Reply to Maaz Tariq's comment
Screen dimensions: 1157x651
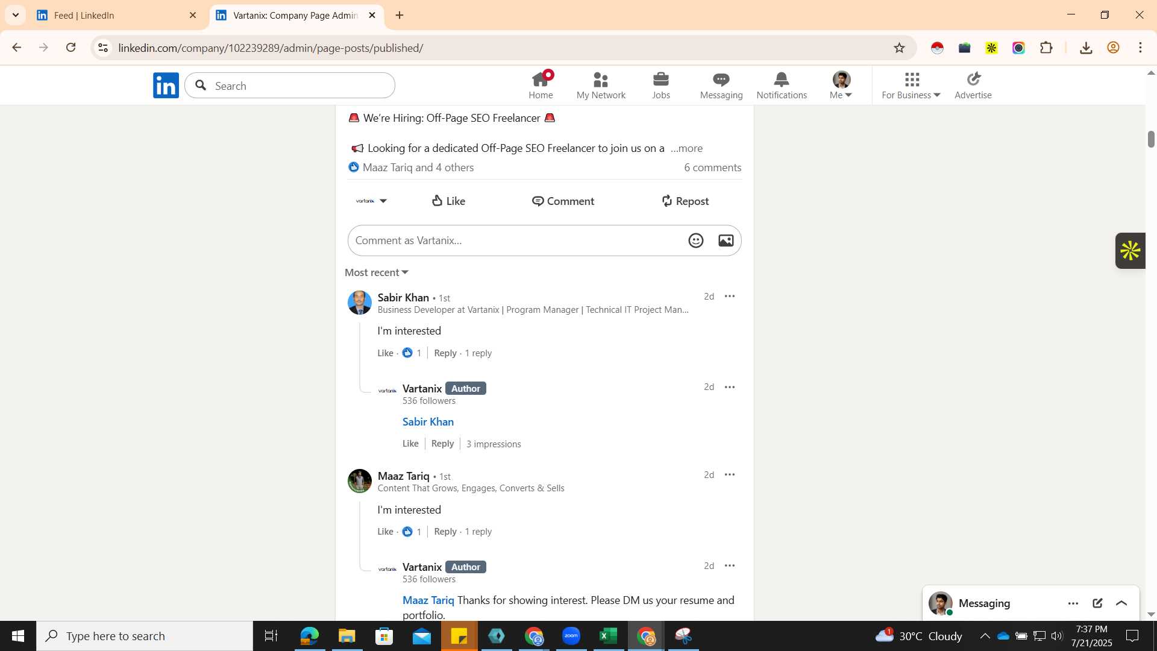[x=445, y=532]
